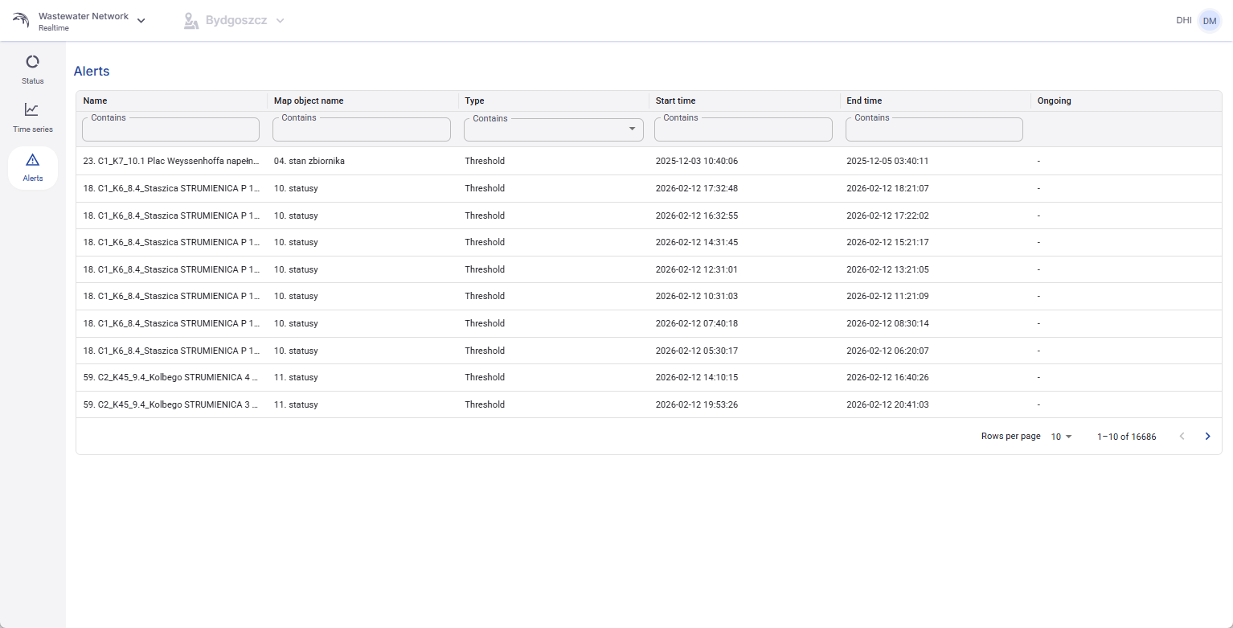Click the End time filter field
Screen dimensions: 1233x628
coord(934,129)
